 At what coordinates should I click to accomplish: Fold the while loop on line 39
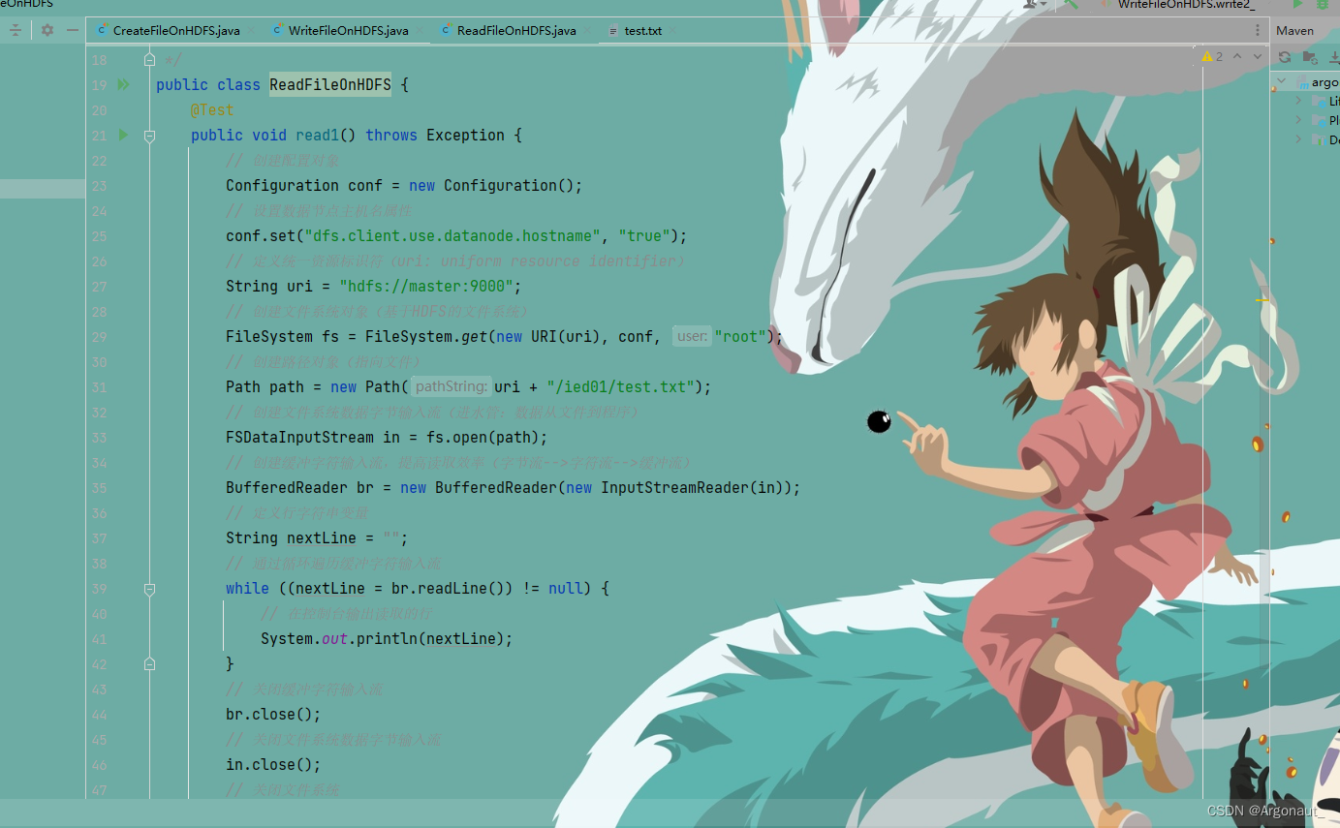click(x=149, y=589)
